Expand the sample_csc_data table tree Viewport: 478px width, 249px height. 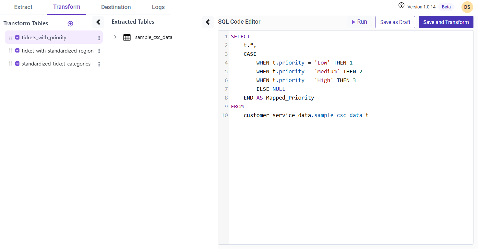click(x=115, y=37)
